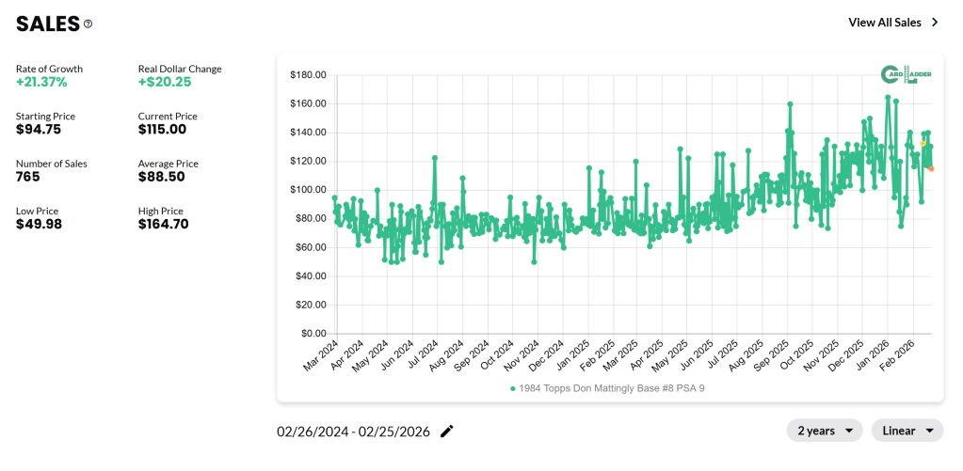Click the Card Ladder logo in the chart
This screenshot has width=963, height=471.
905,74
